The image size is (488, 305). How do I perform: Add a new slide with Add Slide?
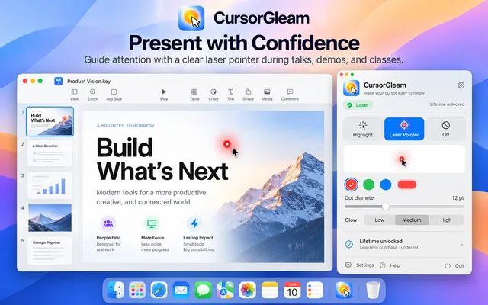(x=114, y=95)
